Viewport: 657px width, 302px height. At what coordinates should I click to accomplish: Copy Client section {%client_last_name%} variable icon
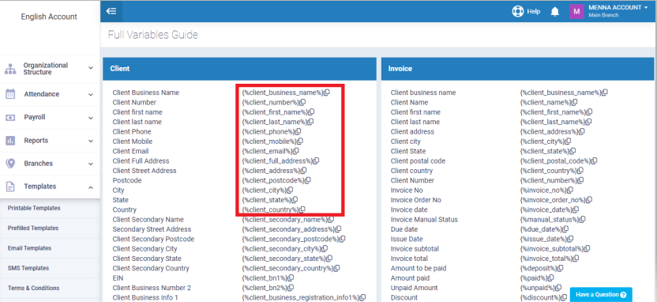[310, 122]
